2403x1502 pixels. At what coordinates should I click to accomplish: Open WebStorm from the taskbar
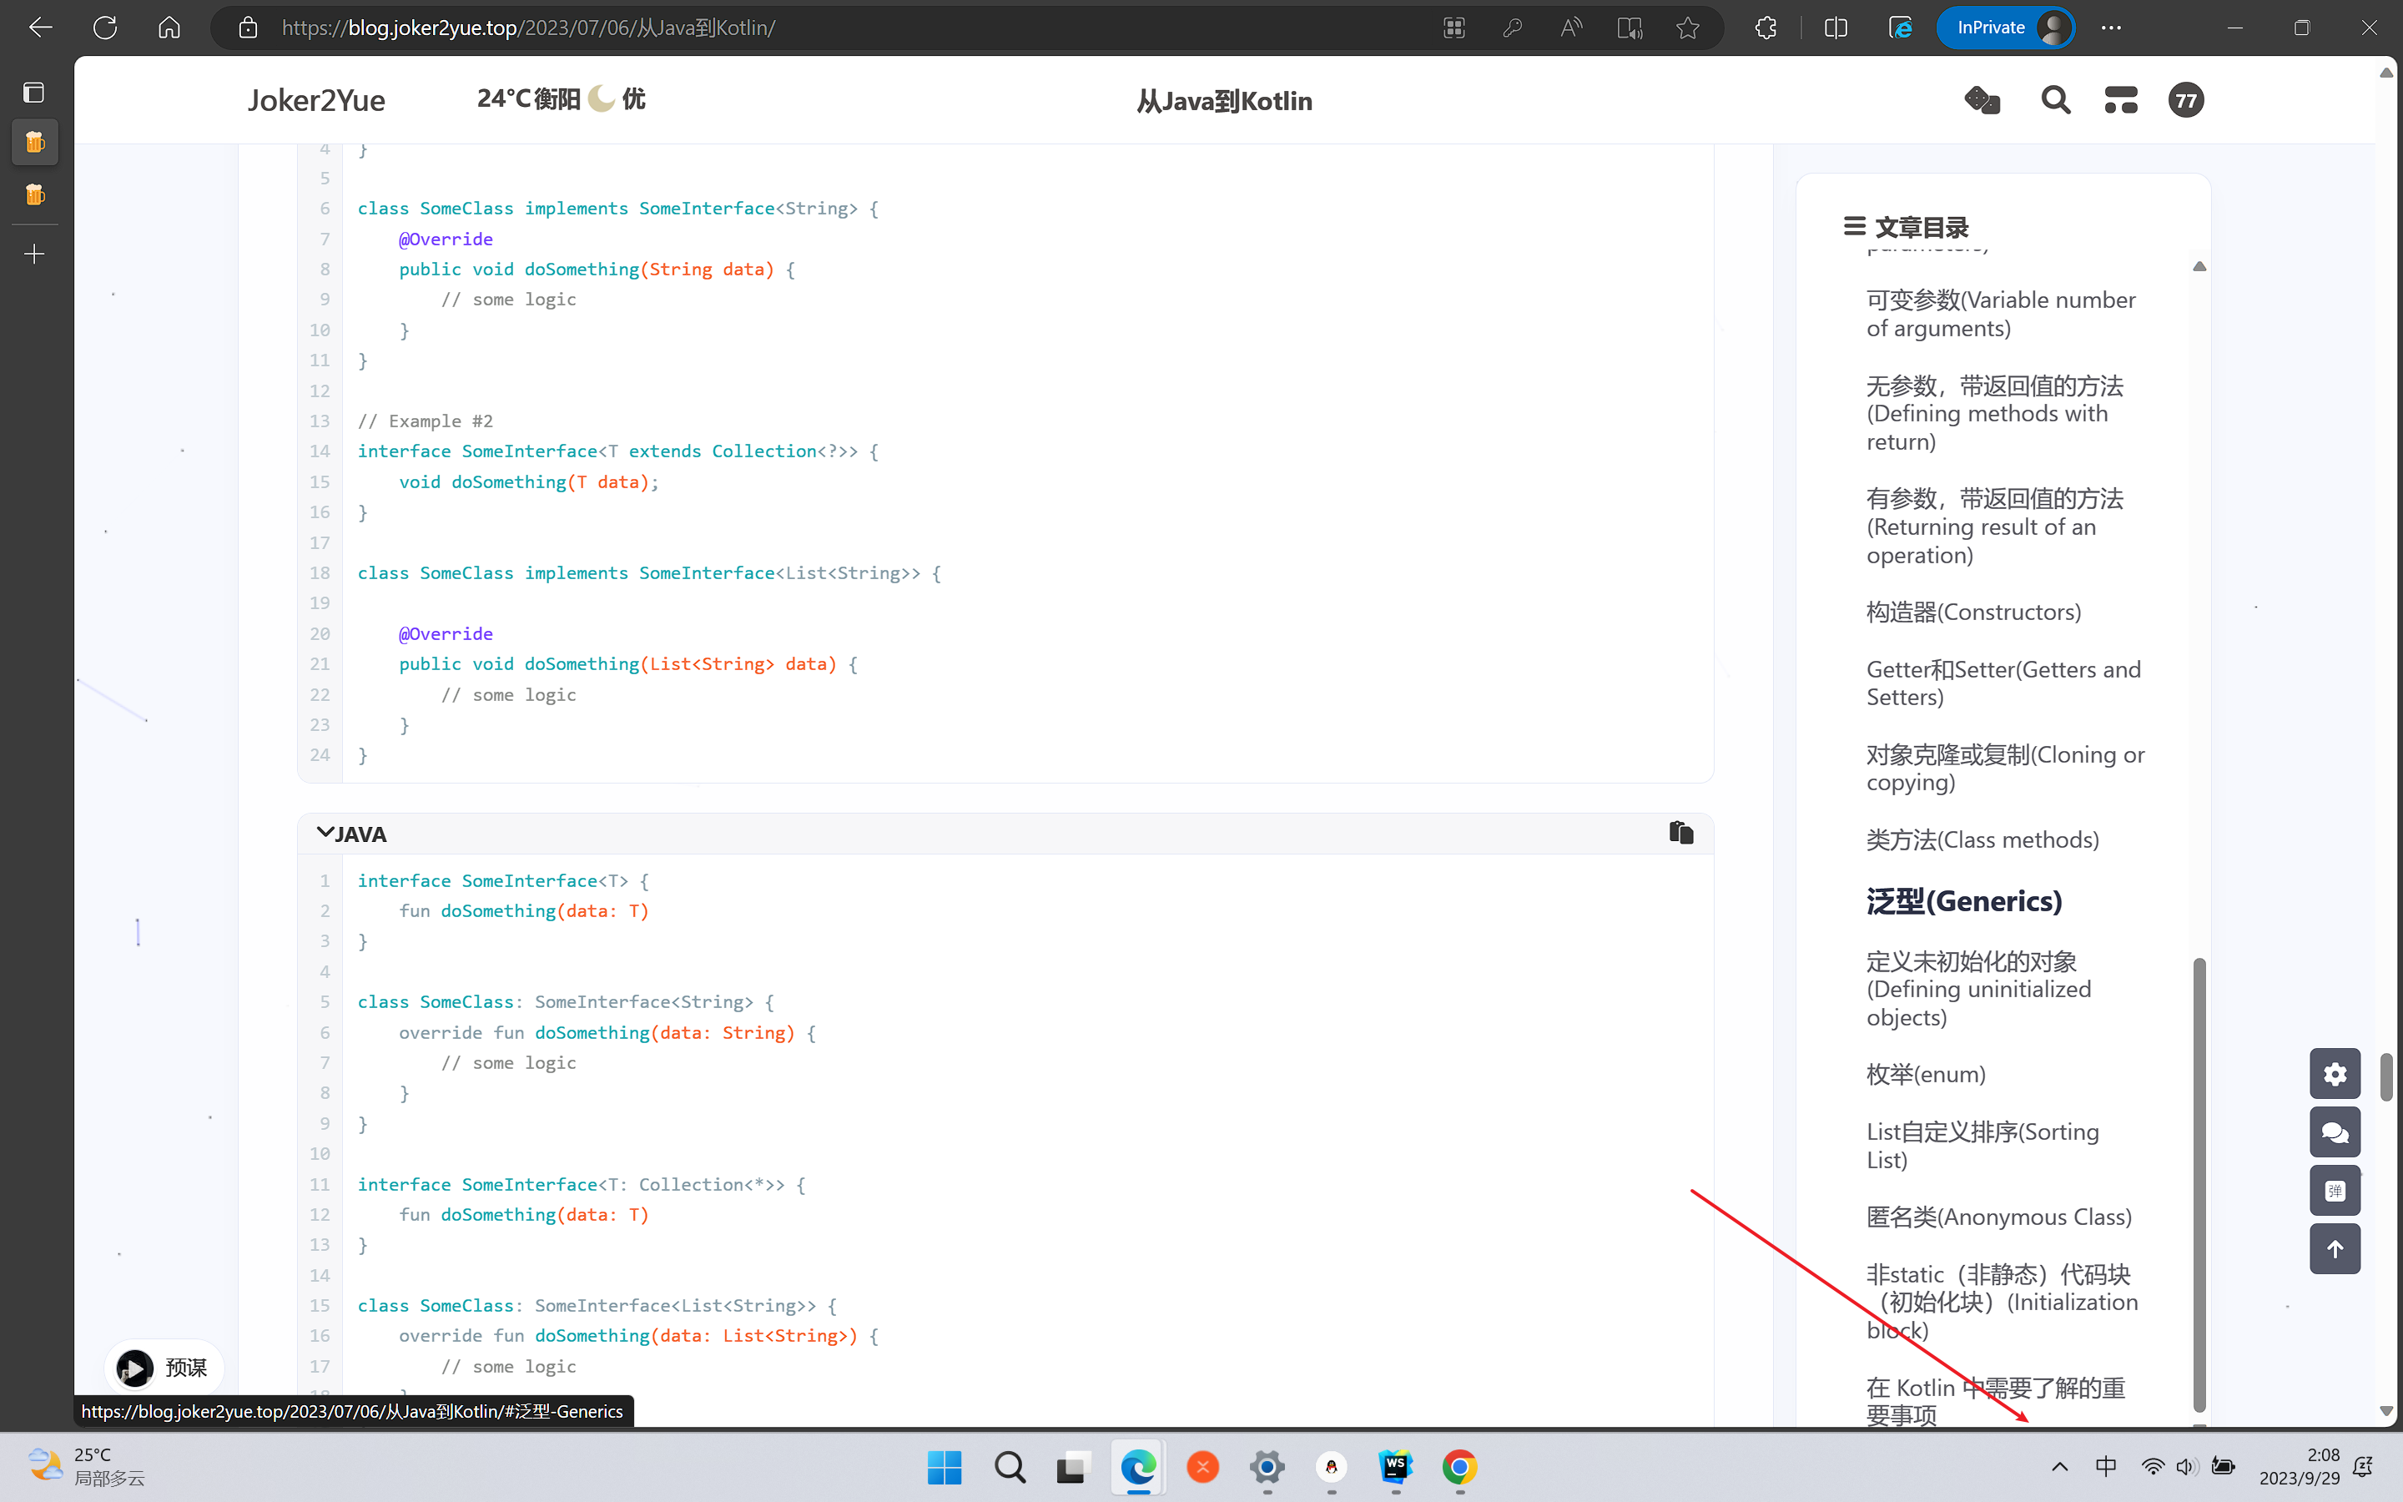click(1394, 1467)
